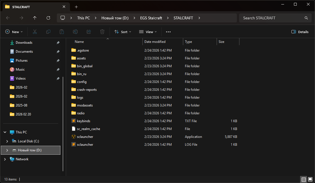315x183 pixels.
Task: Select the keybinds TXT file
Action: (x=83, y=121)
